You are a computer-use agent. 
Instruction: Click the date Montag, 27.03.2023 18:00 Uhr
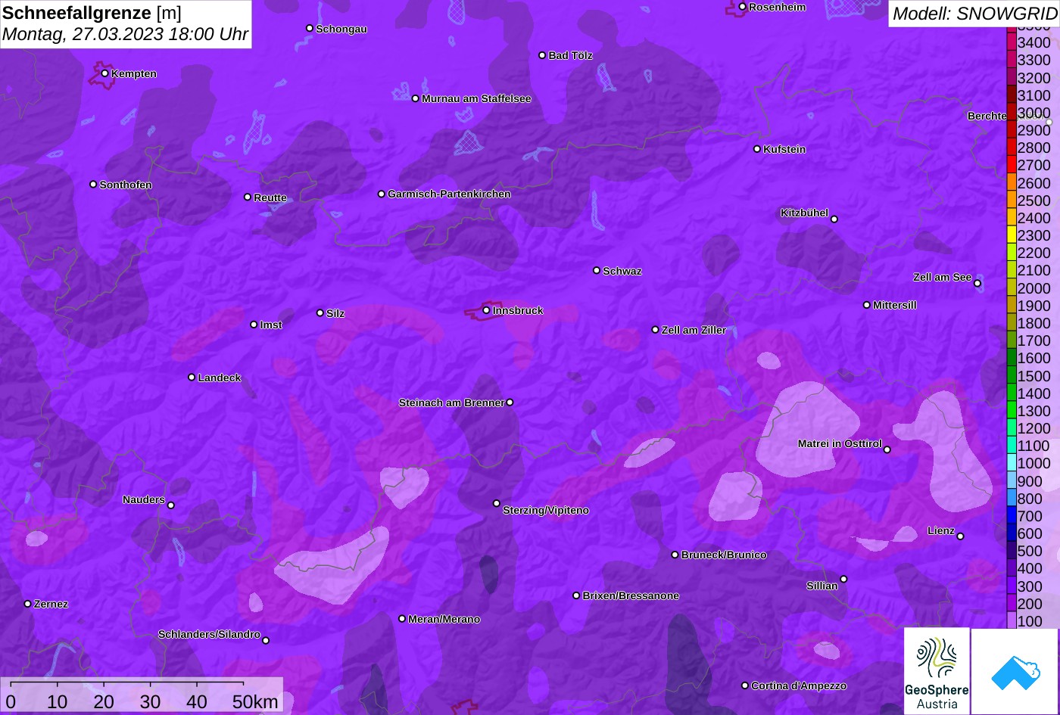(x=125, y=35)
